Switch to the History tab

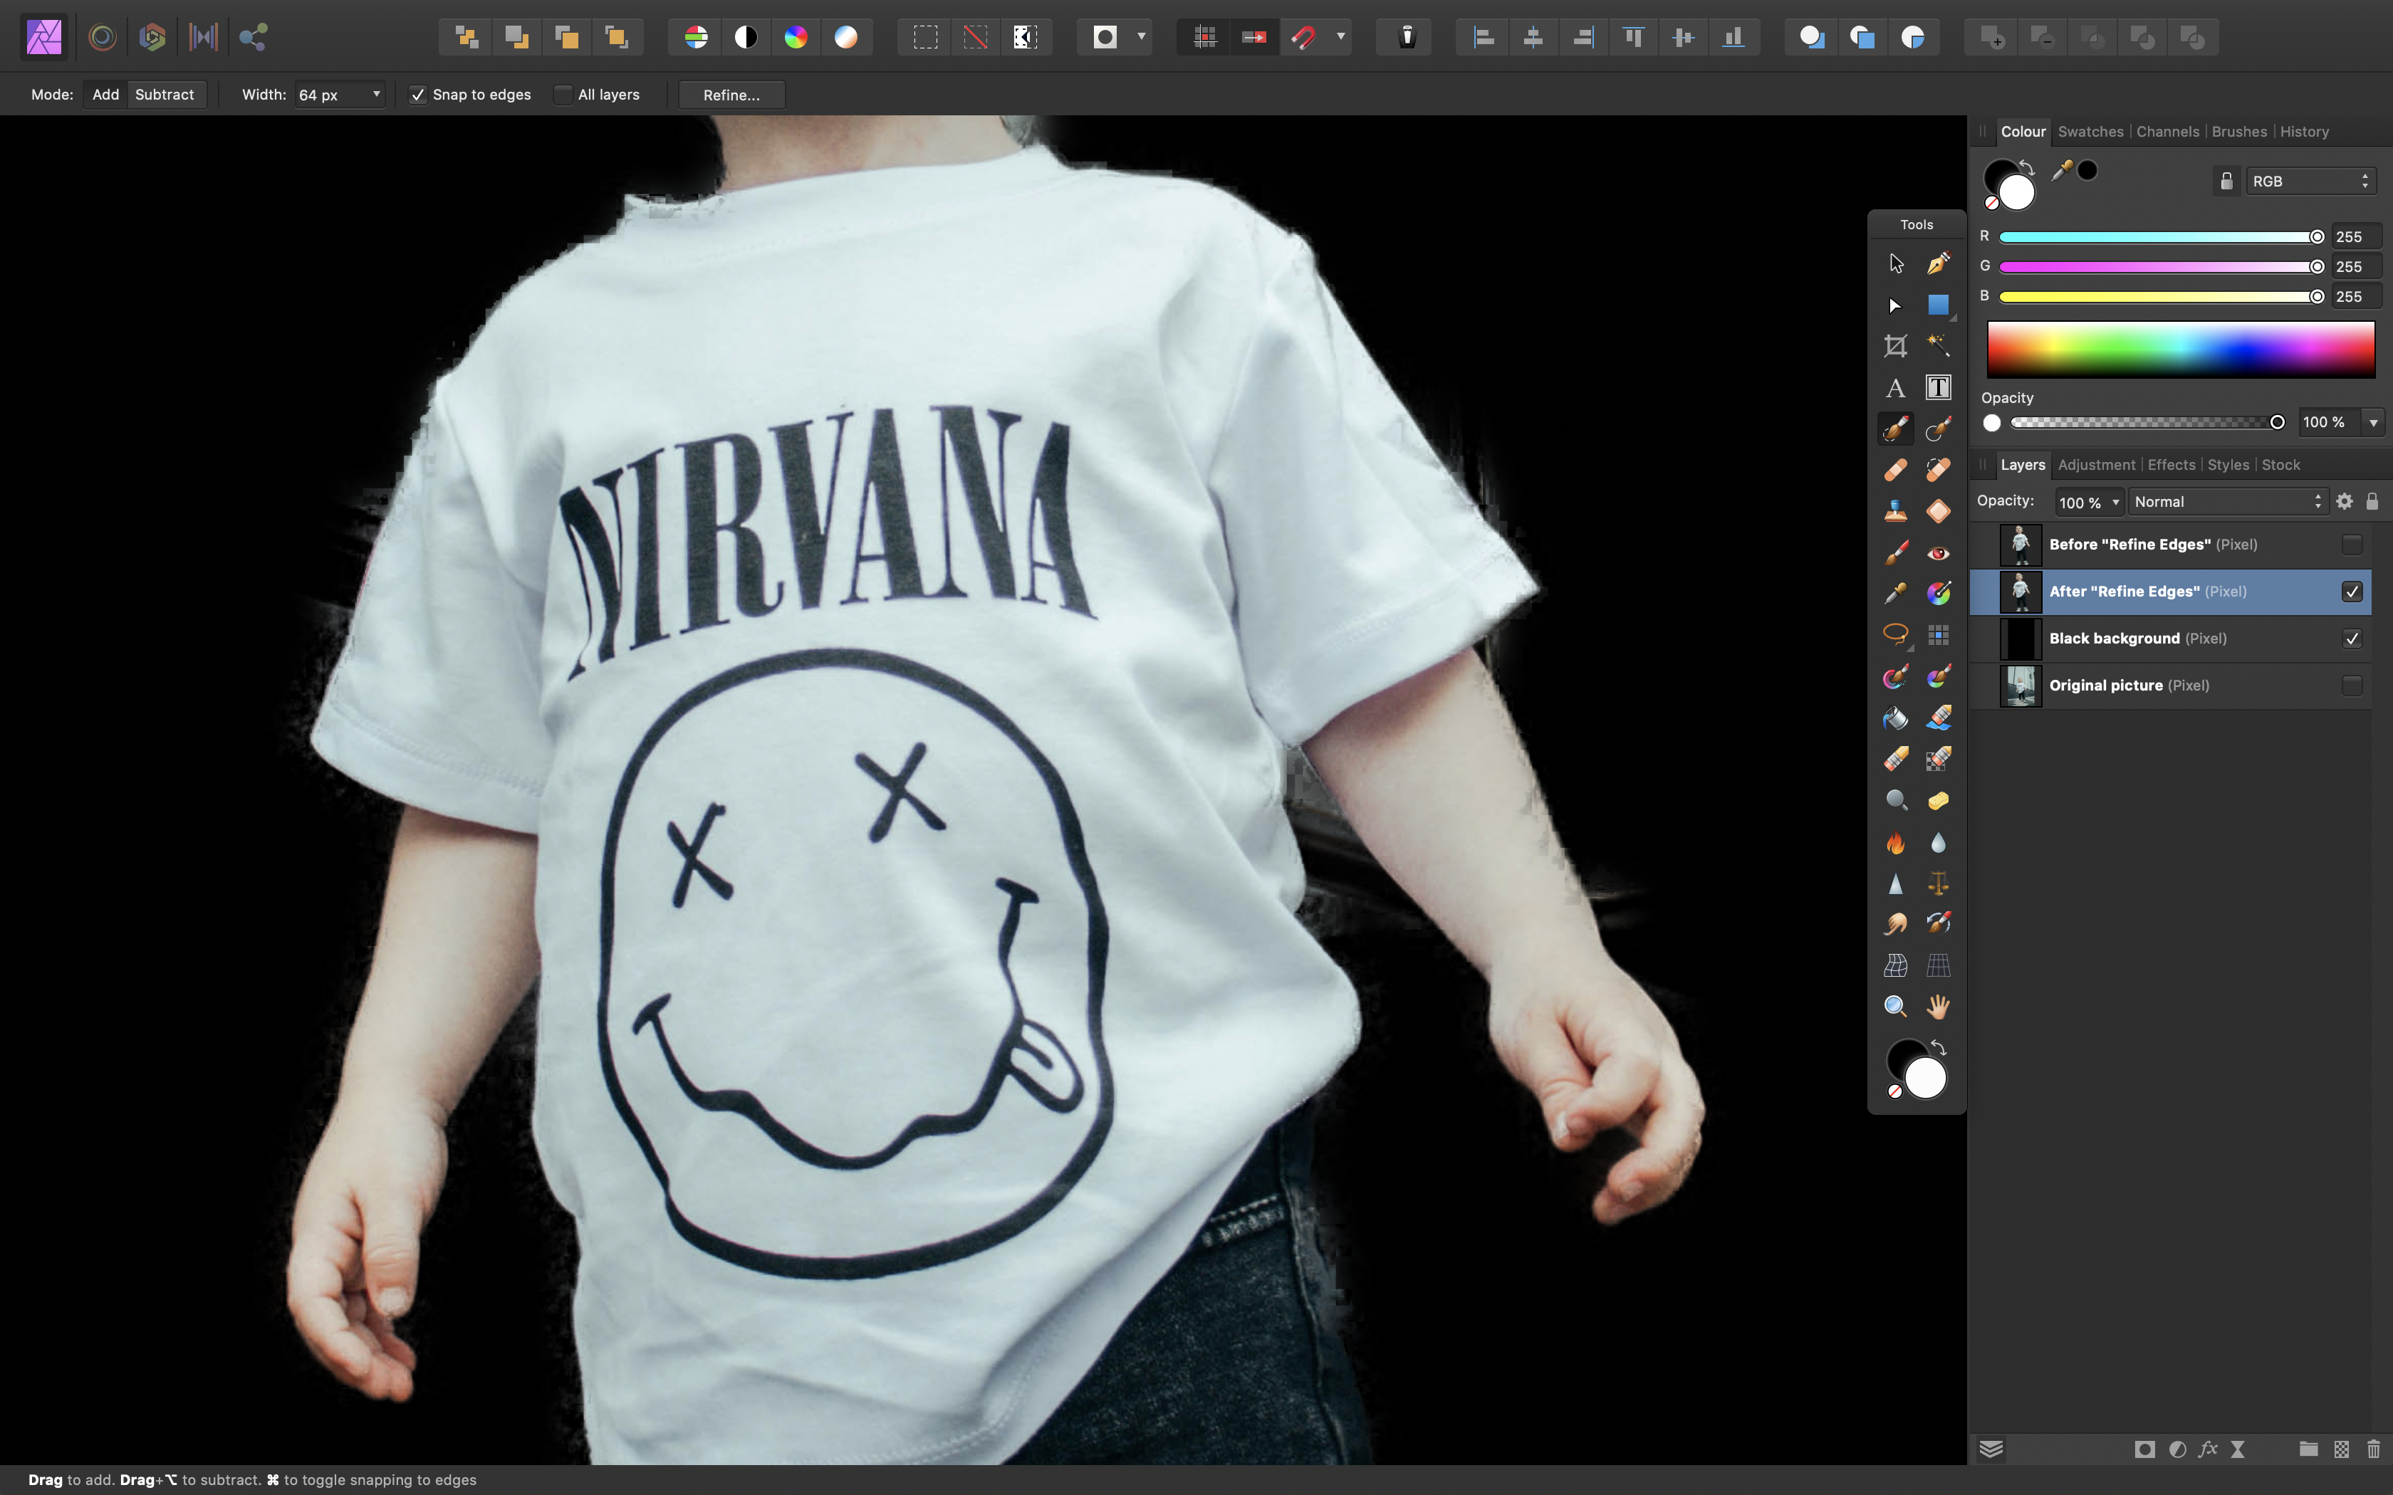click(2304, 132)
